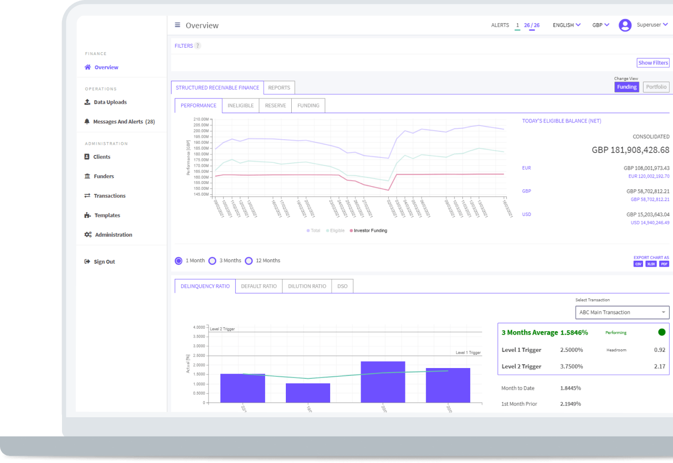The image size is (673, 463).
Task: Switch view to Funding
Action: (627, 87)
